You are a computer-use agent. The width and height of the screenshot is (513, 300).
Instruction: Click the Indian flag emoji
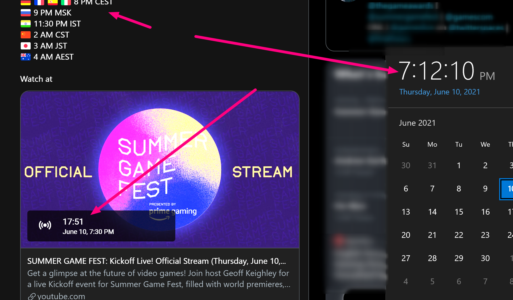pos(26,24)
